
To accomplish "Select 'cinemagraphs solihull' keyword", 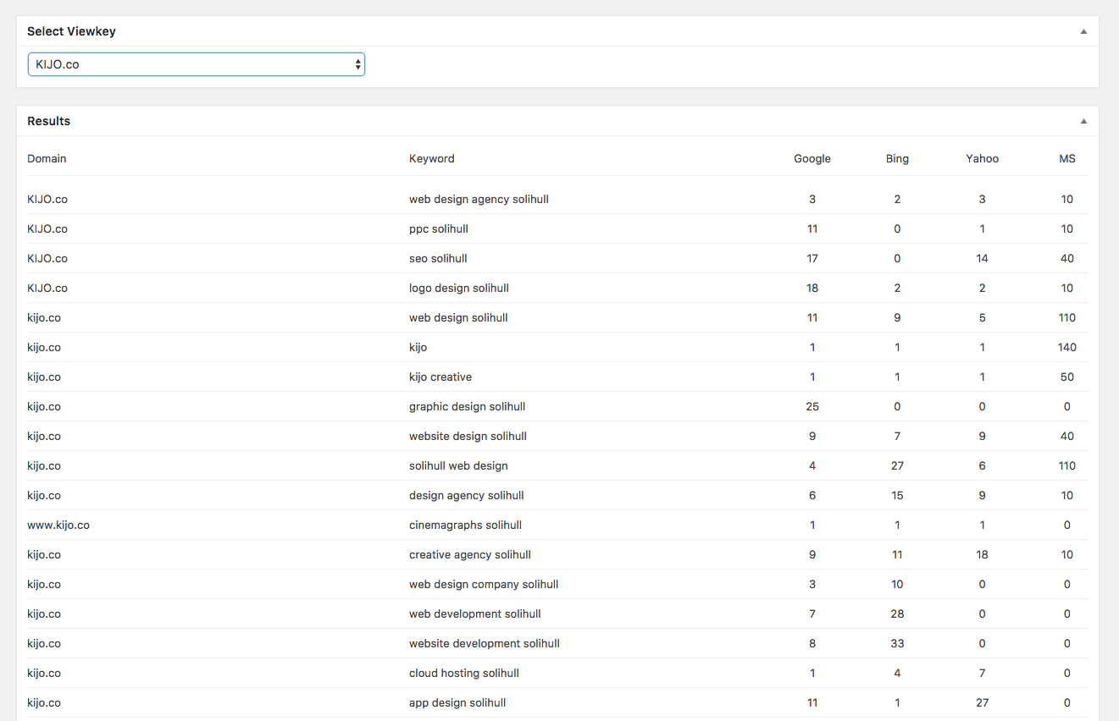I will (465, 525).
